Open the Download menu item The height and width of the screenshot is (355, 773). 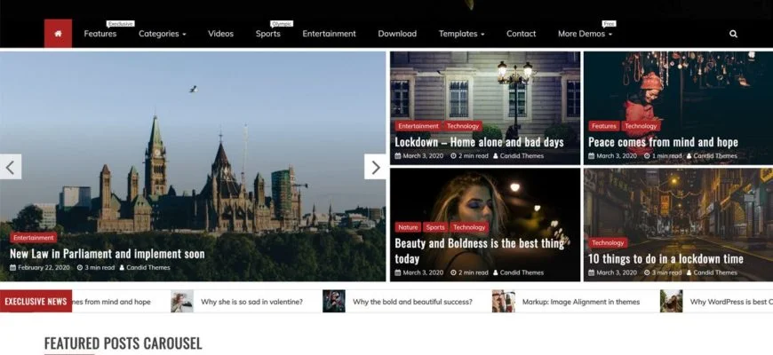coord(397,34)
